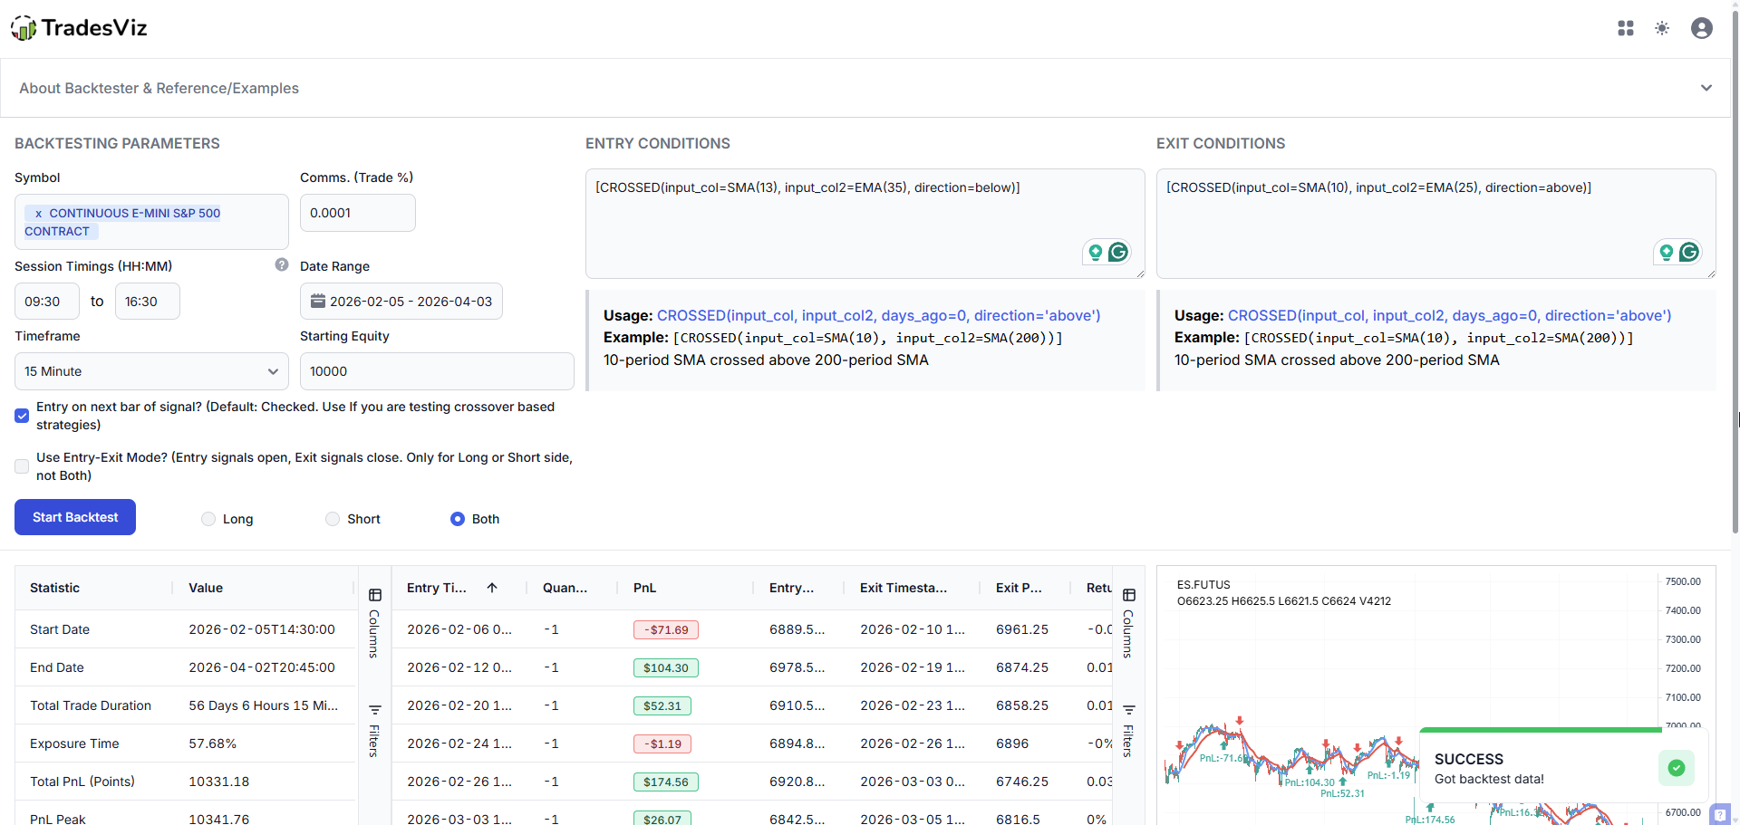Click the TradesViz logo icon
This screenshot has width=1740, height=825.
tap(24, 29)
